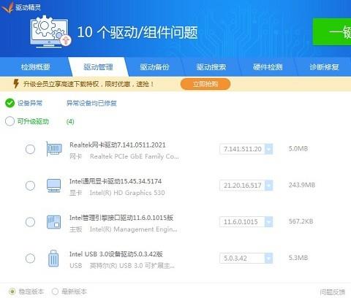Click the 异常设备均已修复 status text
The height and width of the screenshot is (298, 351).
tap(91, 103)
